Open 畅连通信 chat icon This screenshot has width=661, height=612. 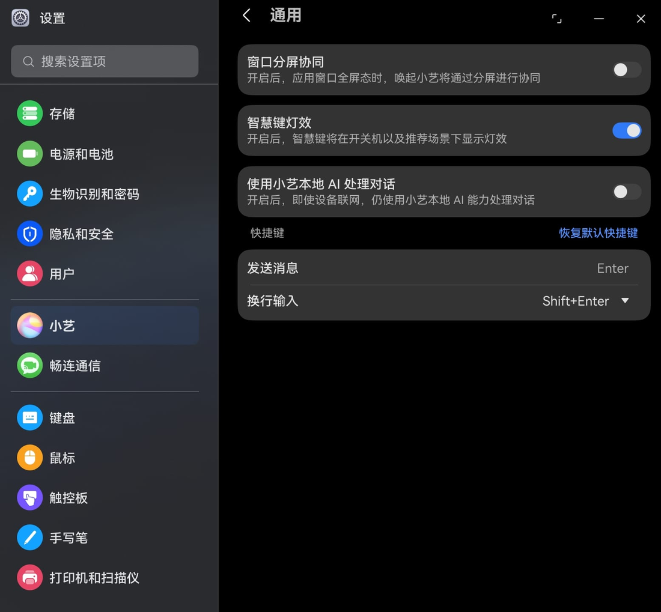click(29, 365)
